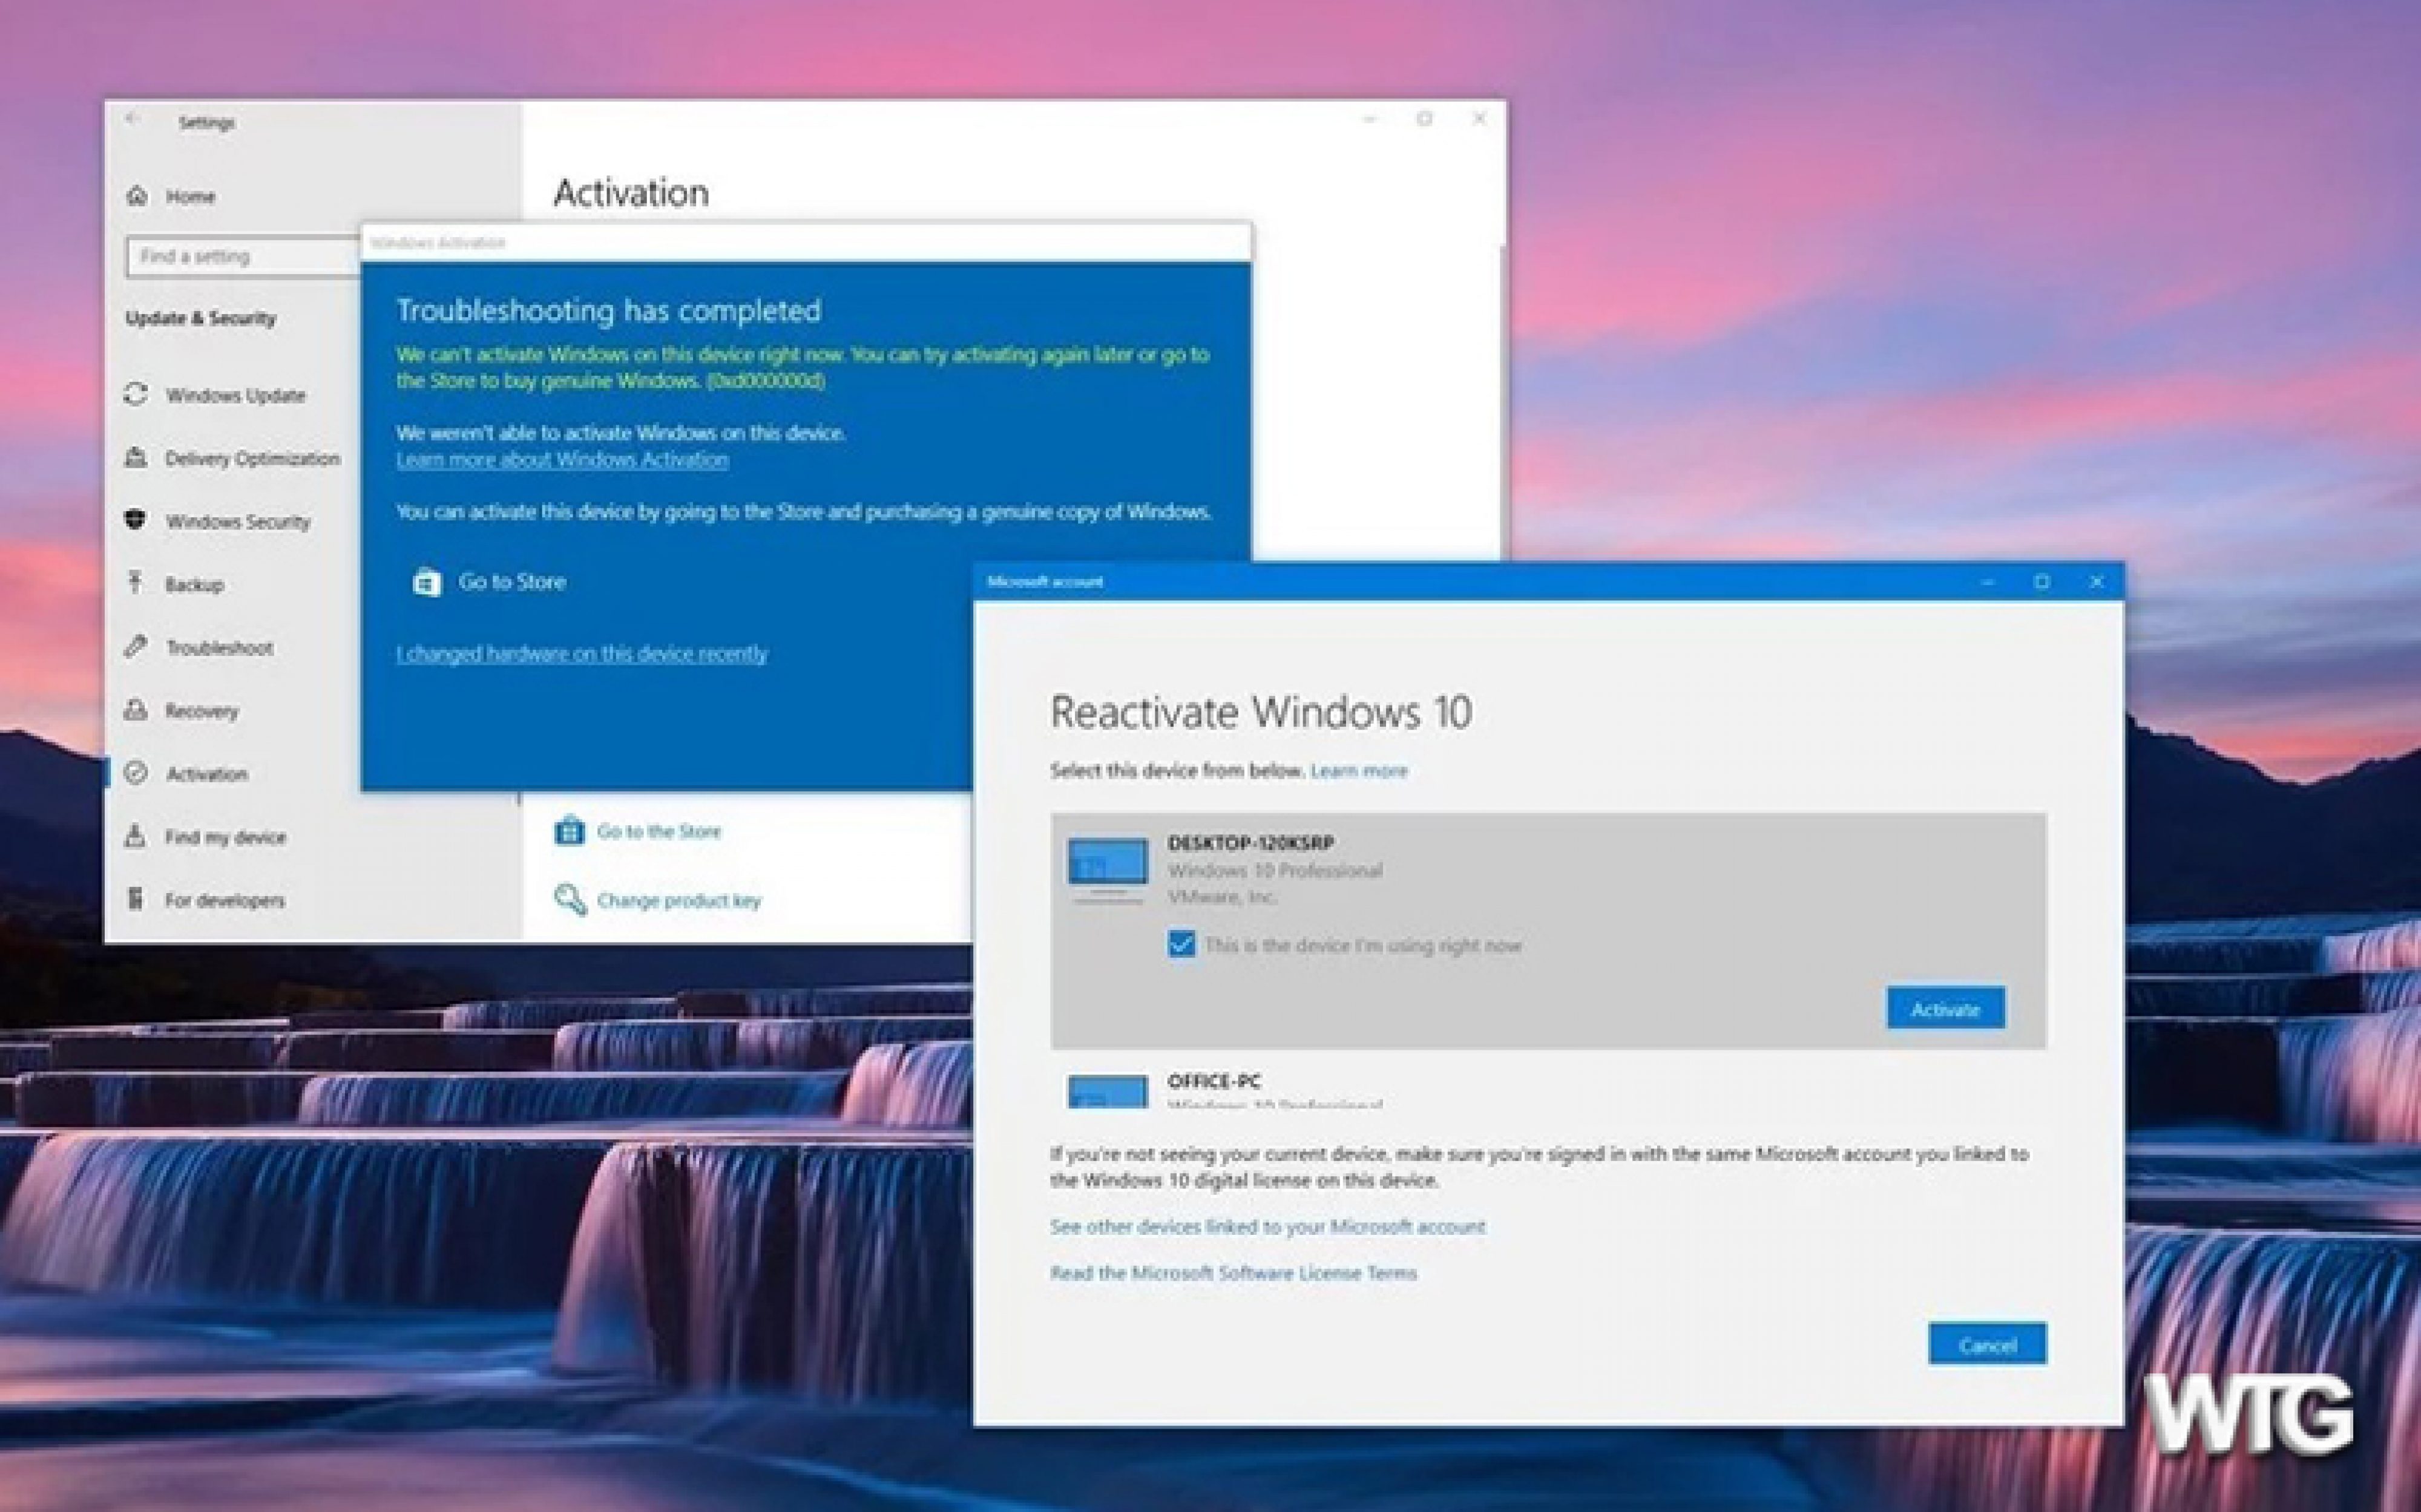Click the 'Find a setting' search box
Viewport: 2421px width, 1512px height.
coord(240,257)
